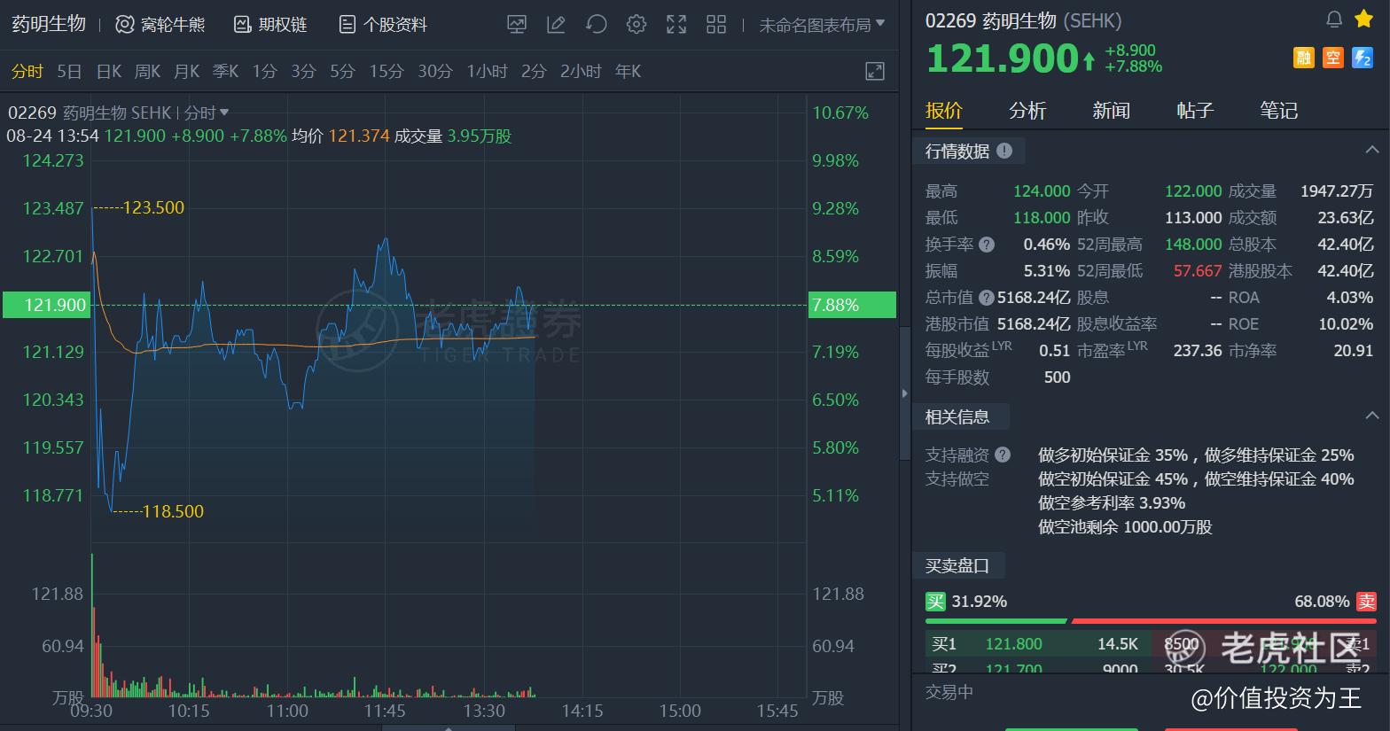The height and width of the screenshot is (731, 1390).
Task: Select the 30分 interval
Action: coord(434,72)
